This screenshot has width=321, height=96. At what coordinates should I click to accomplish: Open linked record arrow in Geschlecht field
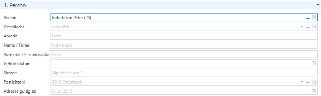click(x=314, y=27)
